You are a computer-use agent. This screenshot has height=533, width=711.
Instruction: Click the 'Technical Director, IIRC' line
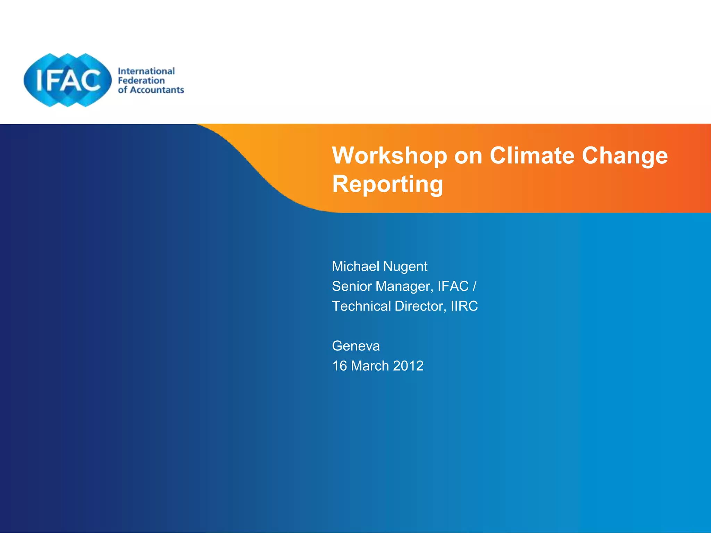coord(405,306)
